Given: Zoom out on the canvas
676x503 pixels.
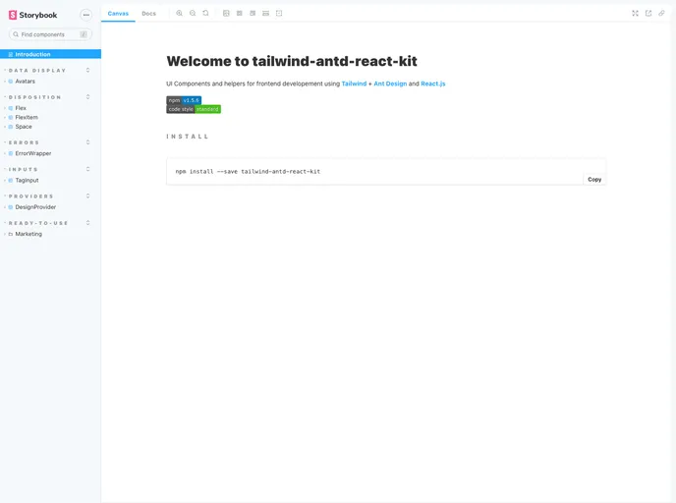Looking at the screenshot, I should pyautogui.click(x=193, y=14).
